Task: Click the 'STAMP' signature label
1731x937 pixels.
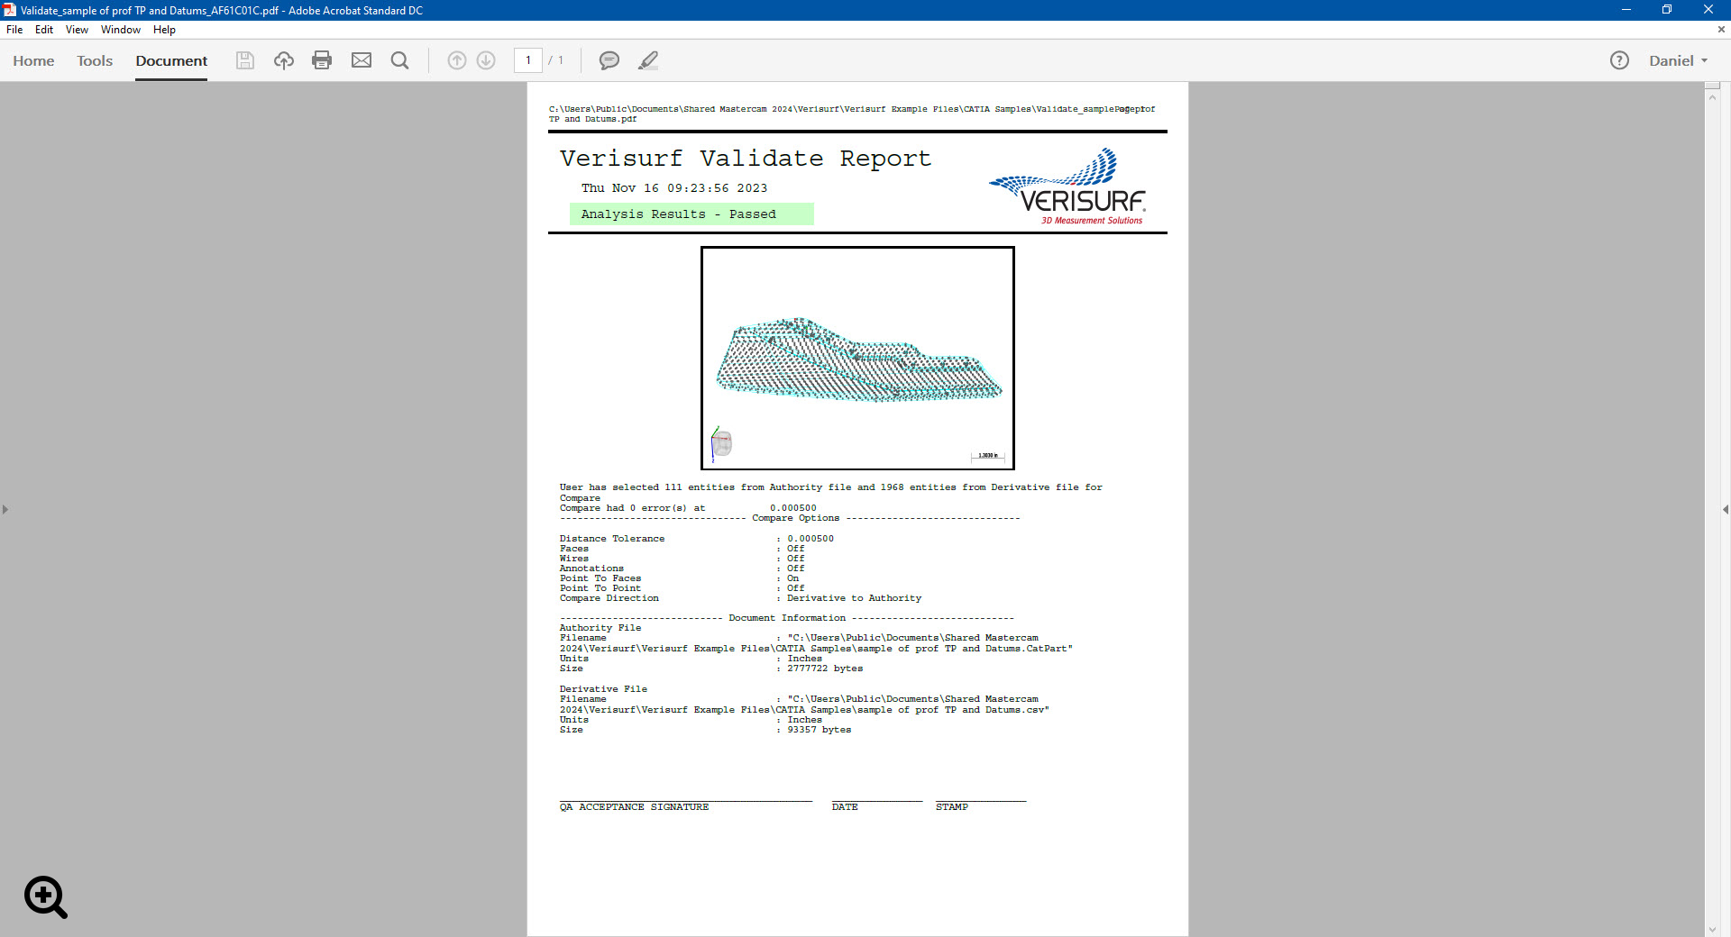Action: [x=951, y=807]
